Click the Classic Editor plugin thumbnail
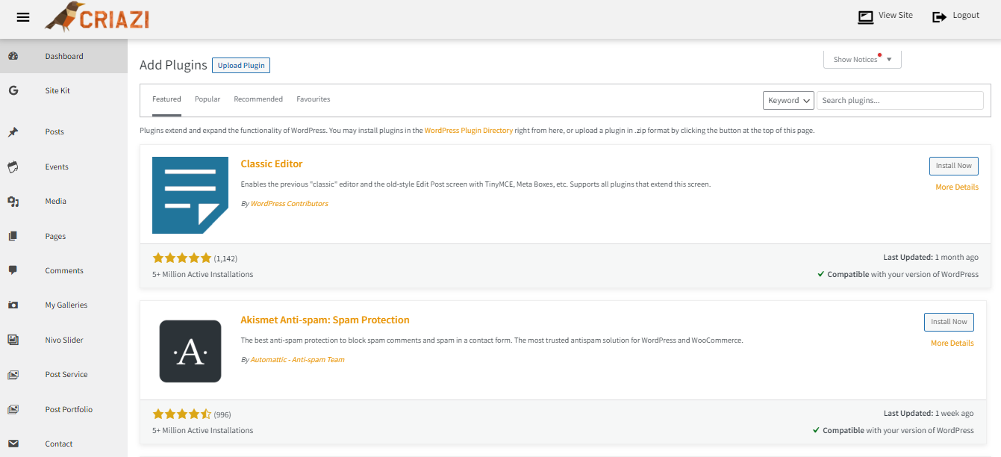This screenshot has height=457, width=1001. pos(190,195)
